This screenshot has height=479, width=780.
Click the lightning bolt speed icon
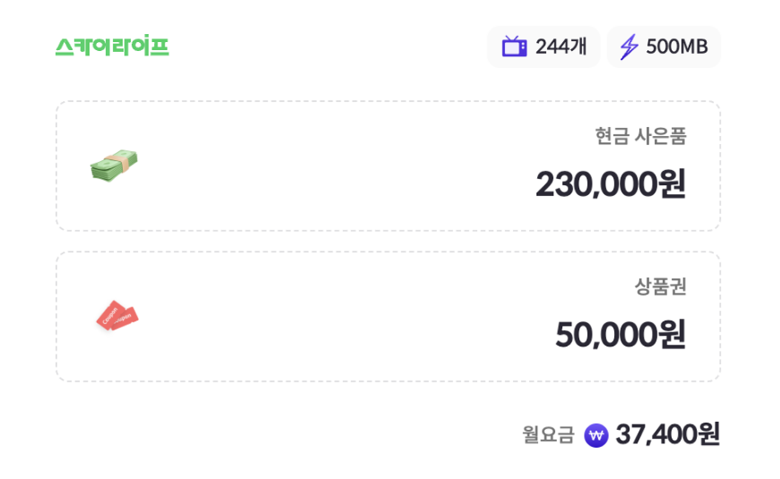(x=630, y=47)
